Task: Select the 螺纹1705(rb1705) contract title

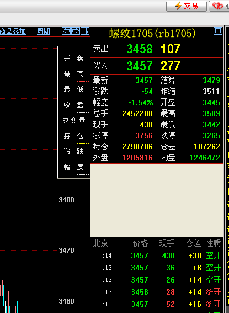Action: pos(152,33)
